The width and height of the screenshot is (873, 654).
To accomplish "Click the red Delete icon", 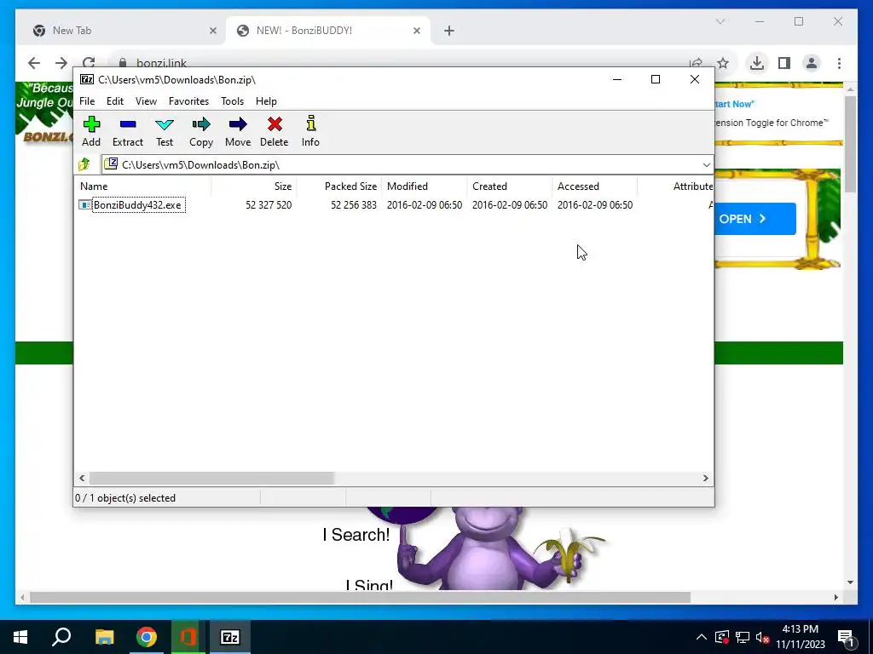I will [275, 124].
